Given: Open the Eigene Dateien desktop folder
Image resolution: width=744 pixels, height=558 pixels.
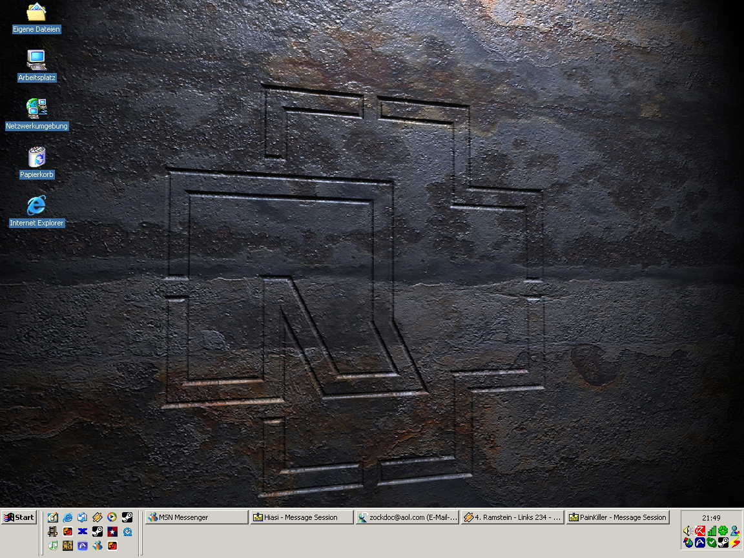Looking at the screenshot, I should (x=36, y=19).
